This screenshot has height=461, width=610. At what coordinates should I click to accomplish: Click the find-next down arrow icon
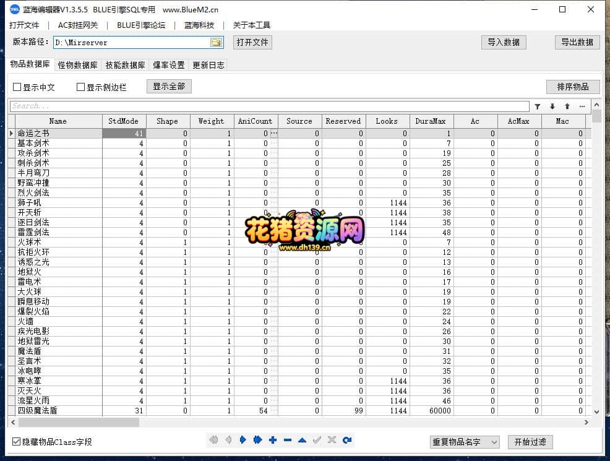(552, 106)
